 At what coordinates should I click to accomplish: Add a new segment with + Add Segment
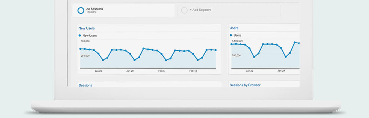(200, 10)
